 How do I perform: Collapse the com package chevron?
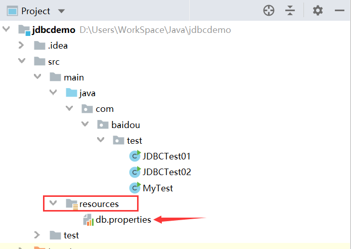(69, 108)
